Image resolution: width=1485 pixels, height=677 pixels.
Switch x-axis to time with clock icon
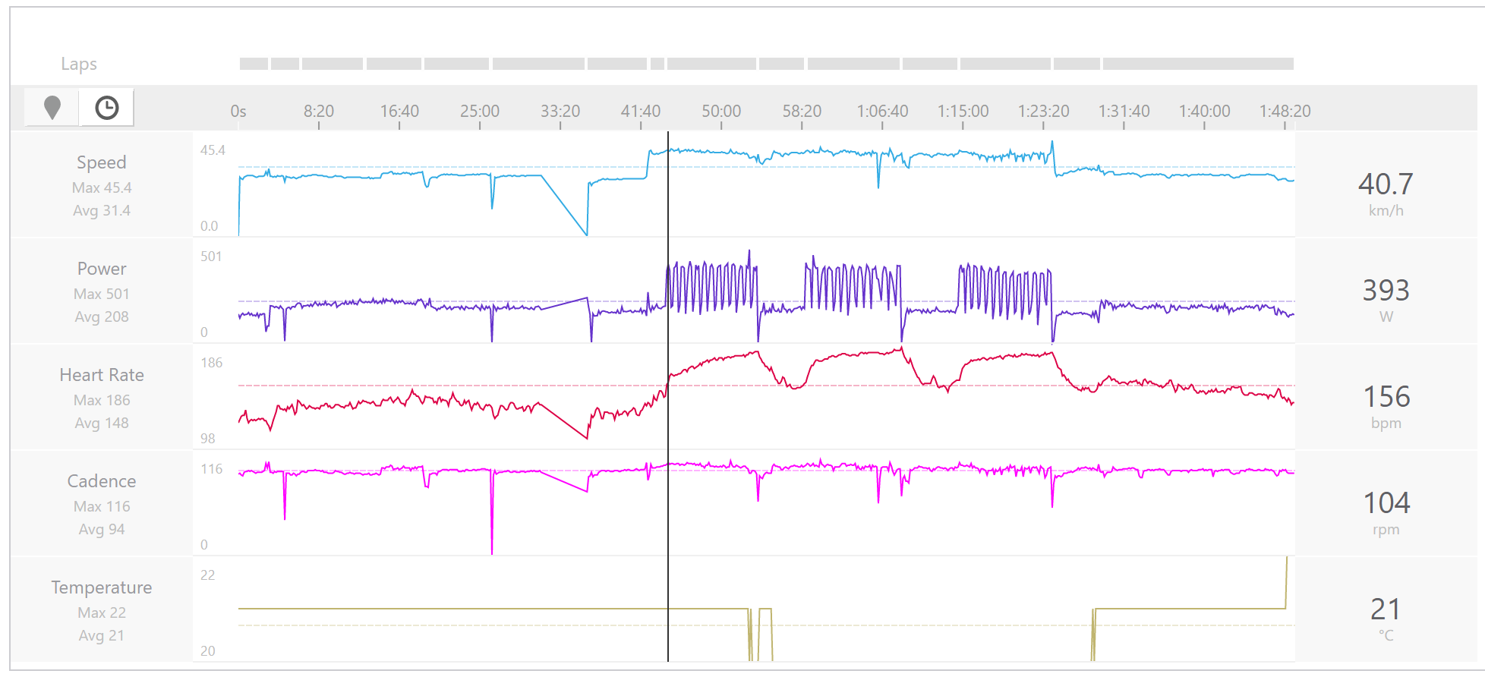point(106,108)
